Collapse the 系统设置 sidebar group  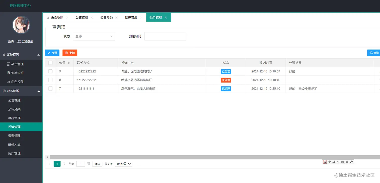tap(21, 55)
